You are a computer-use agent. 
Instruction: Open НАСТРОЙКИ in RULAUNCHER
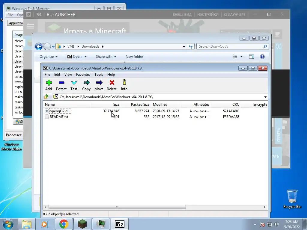(208, 14)
